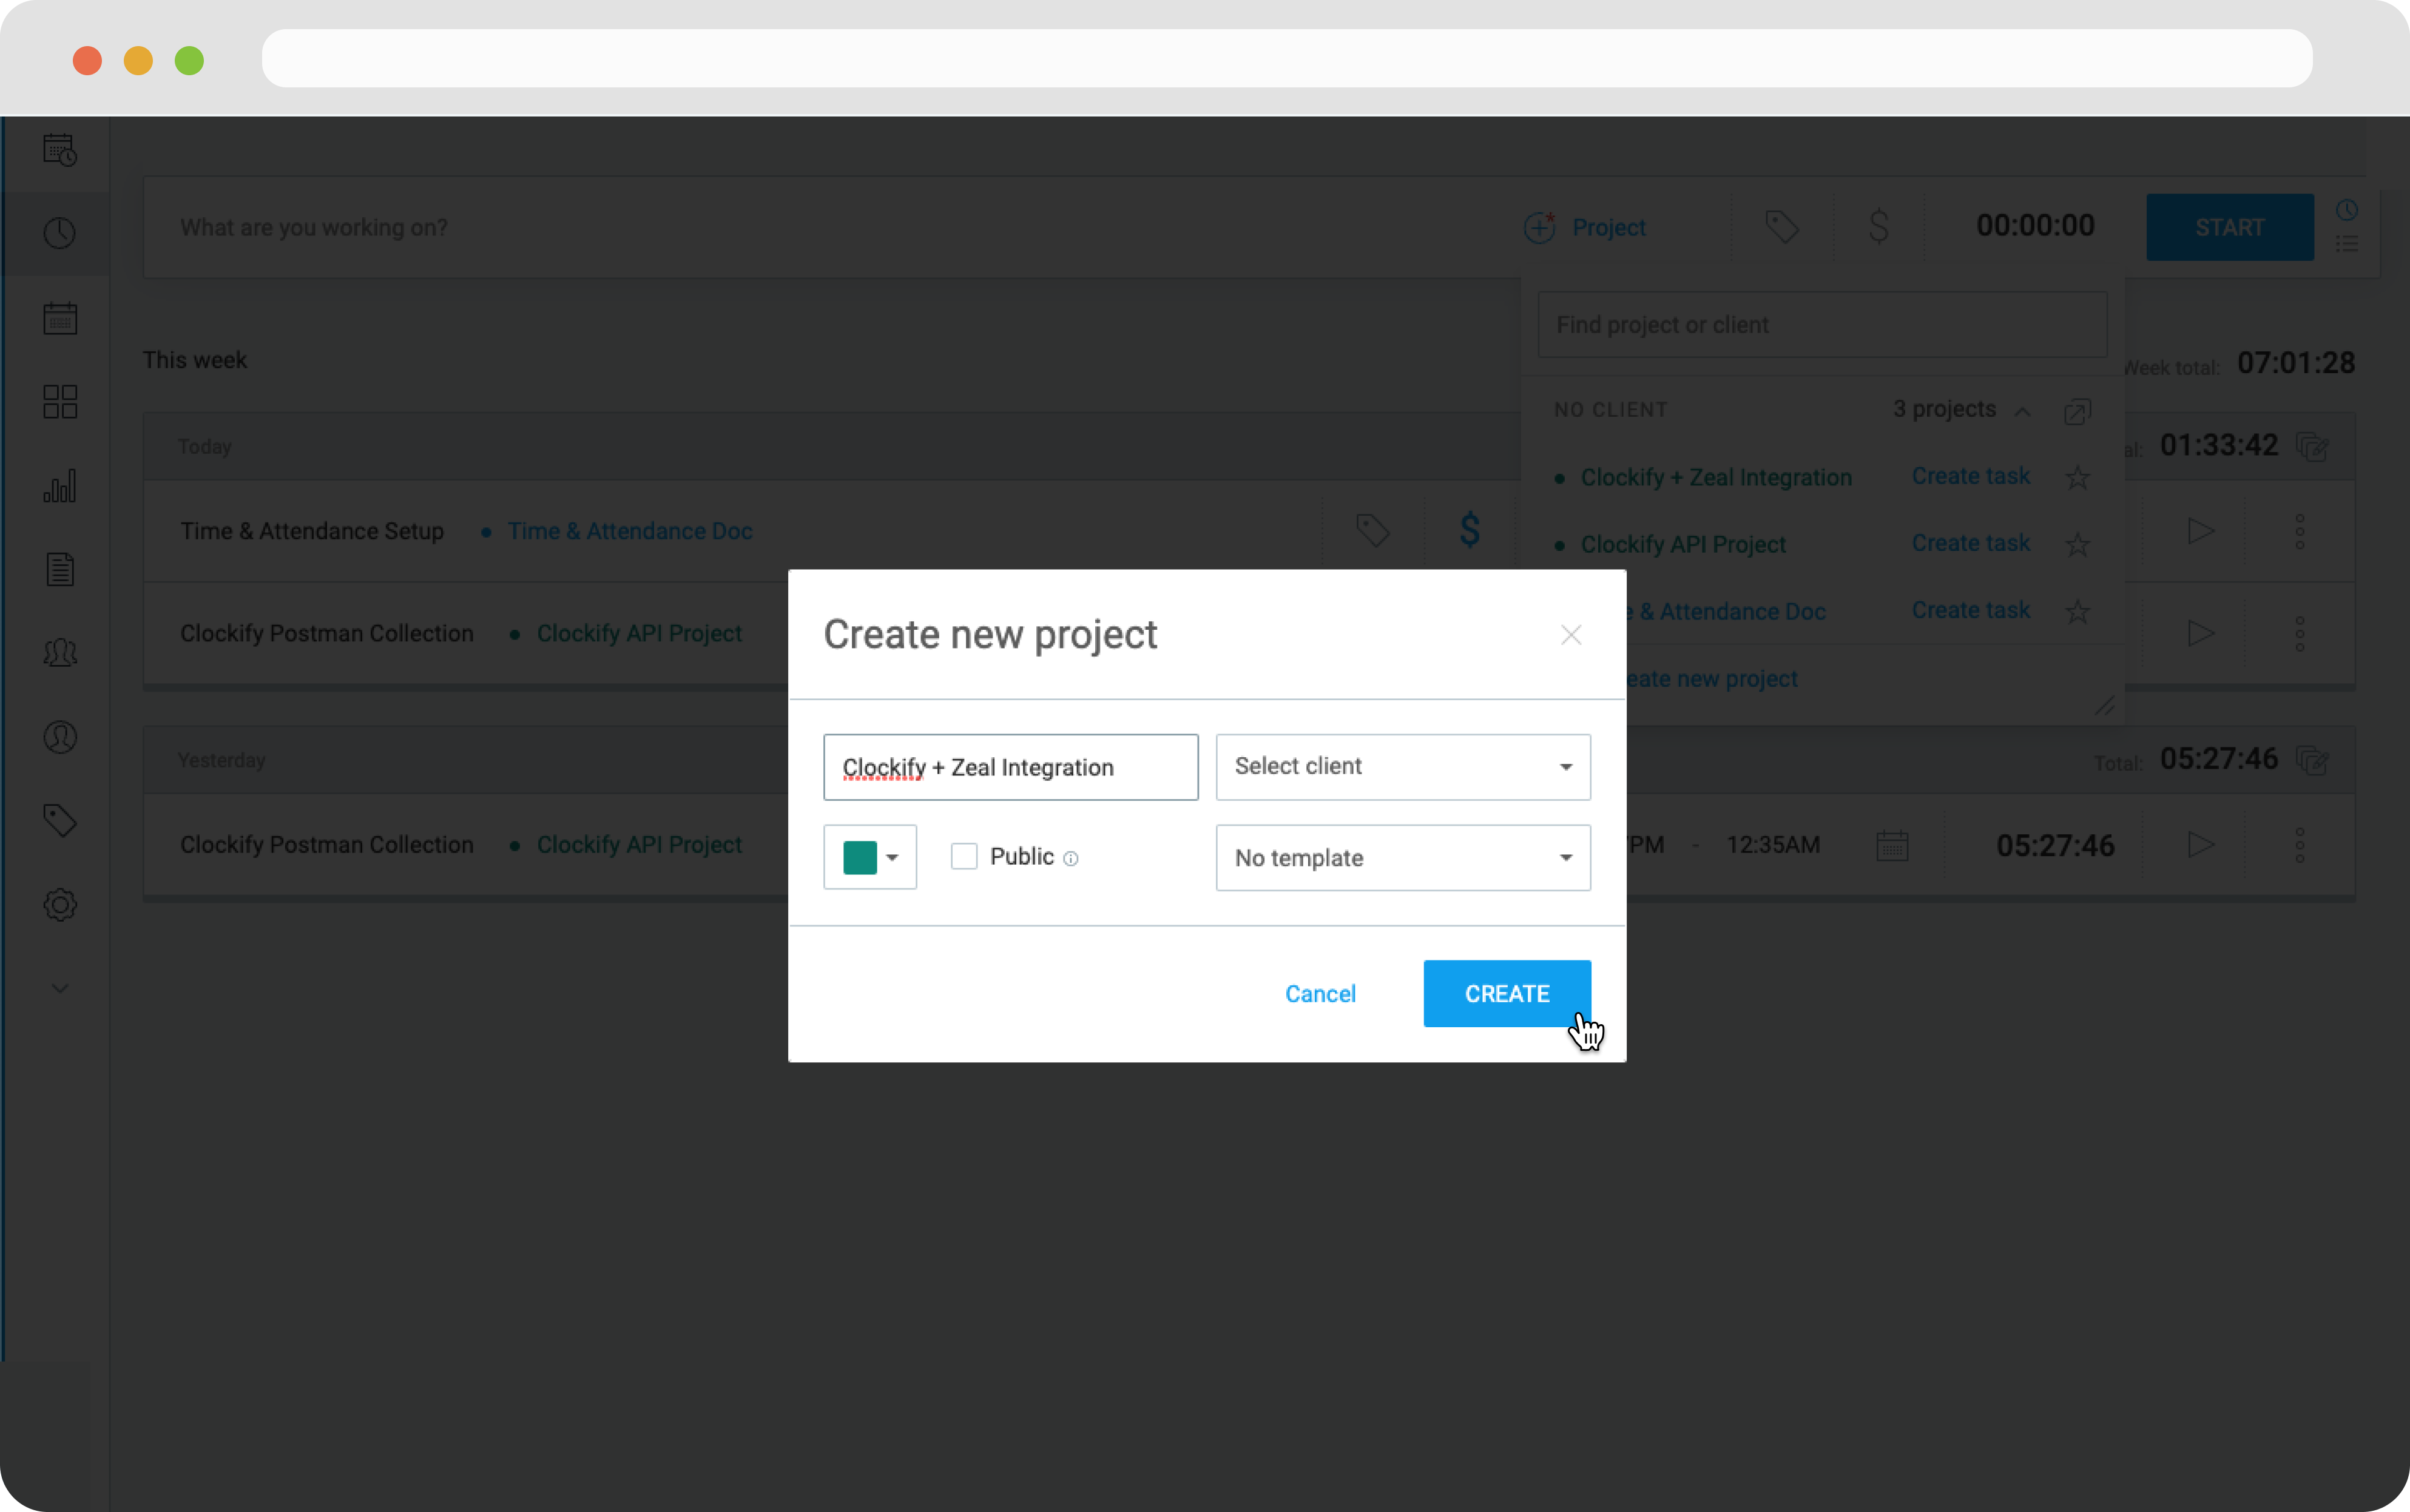Open more options for today's Postman Collection entry
Screen dimensions: 2410x1512
click(2300, 633)
